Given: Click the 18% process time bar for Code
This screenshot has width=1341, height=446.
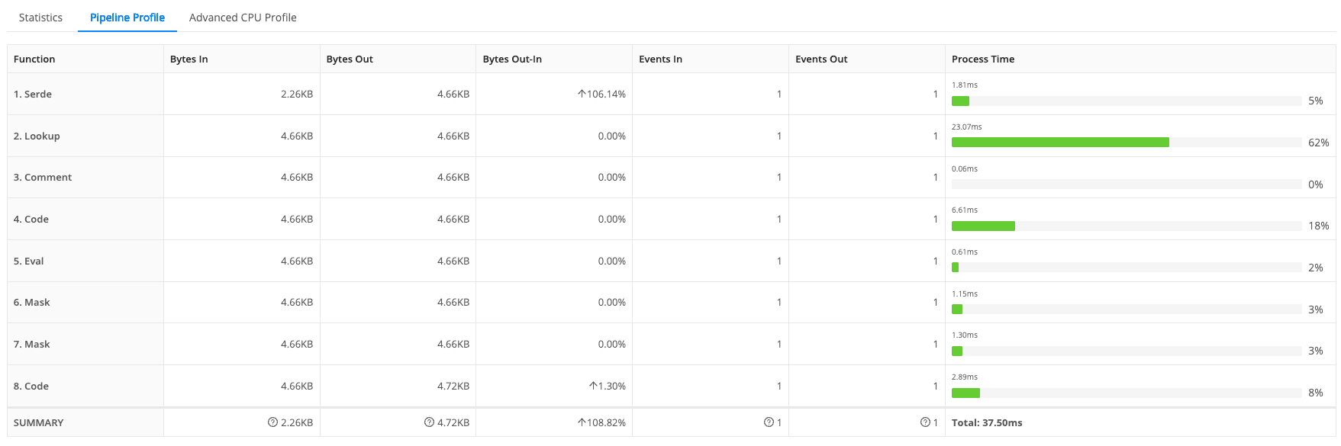Looking at the screenshot, I should point(983,226).
